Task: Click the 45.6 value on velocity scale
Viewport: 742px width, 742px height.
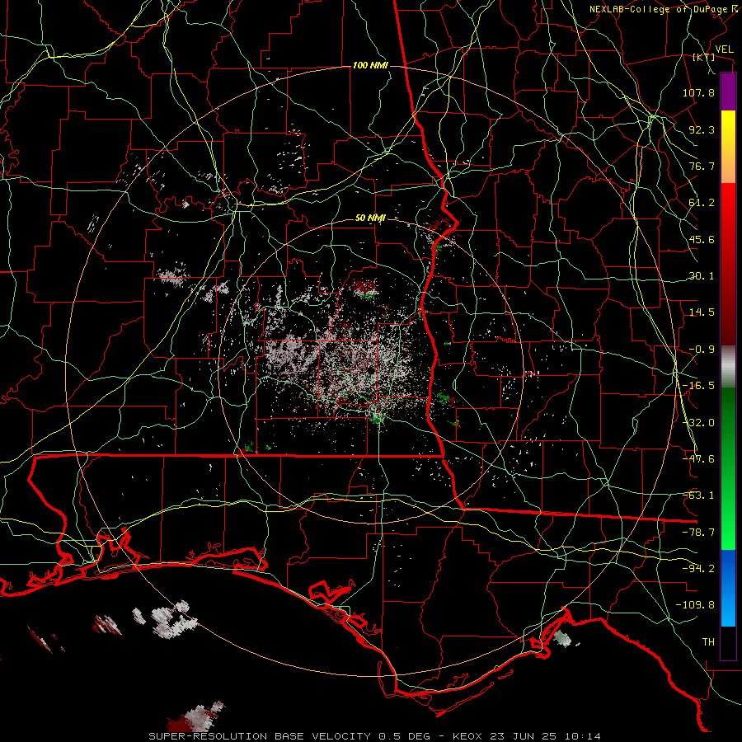Action: click(x=702, y=239)
